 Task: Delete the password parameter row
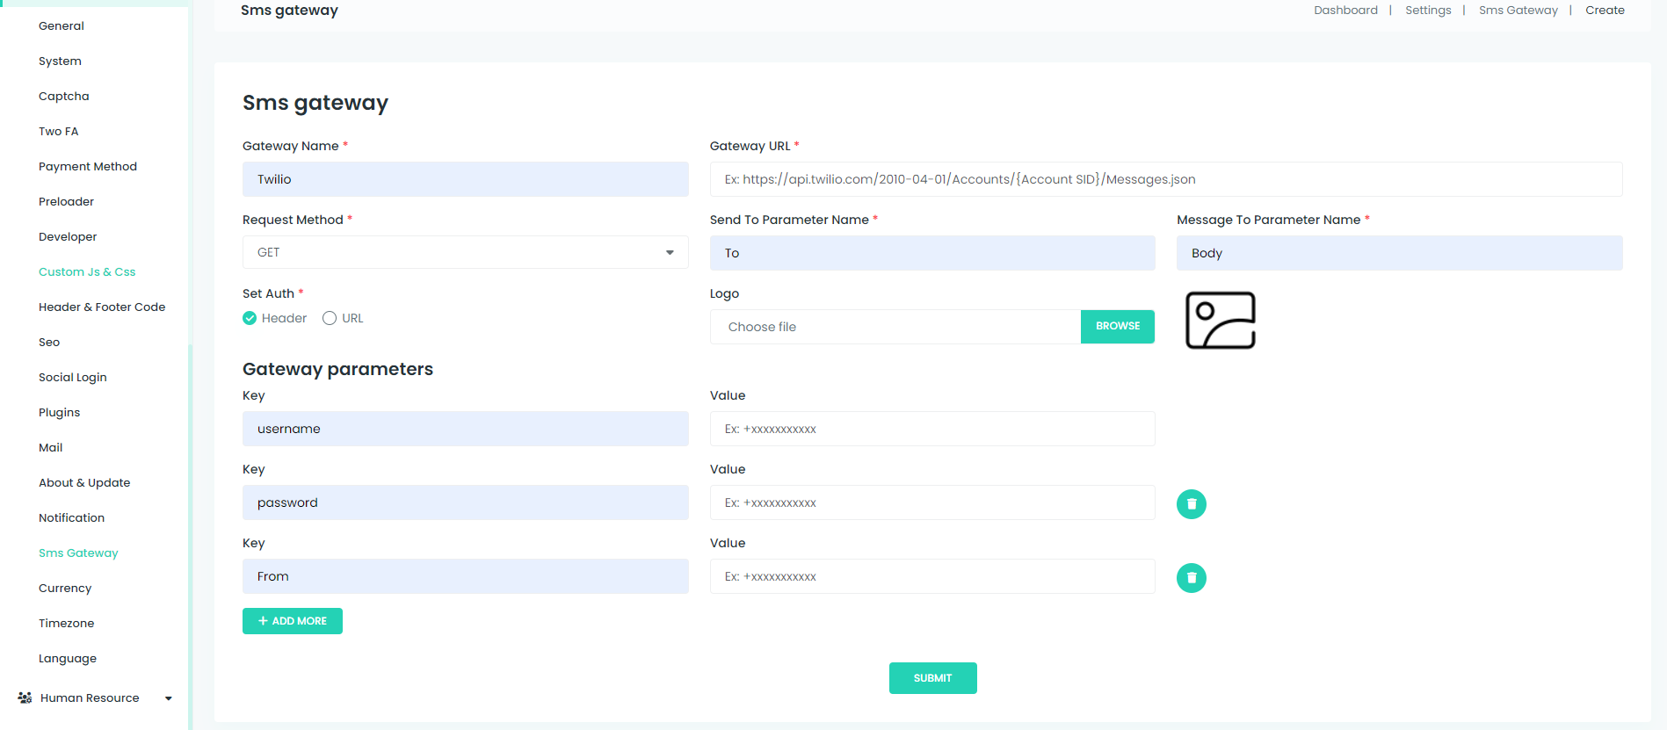pos(1191,504)
